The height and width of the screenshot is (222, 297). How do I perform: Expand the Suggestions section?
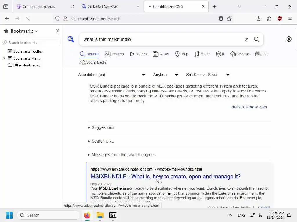[x=101, y=127]
